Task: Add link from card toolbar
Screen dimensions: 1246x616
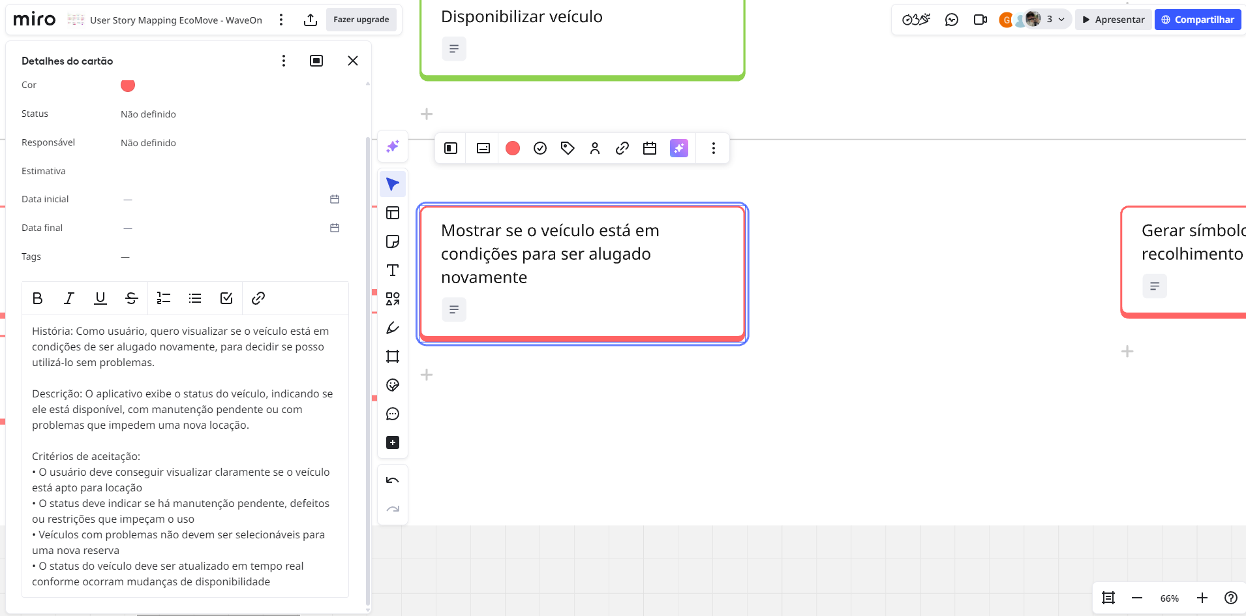Action: (622, 149)
